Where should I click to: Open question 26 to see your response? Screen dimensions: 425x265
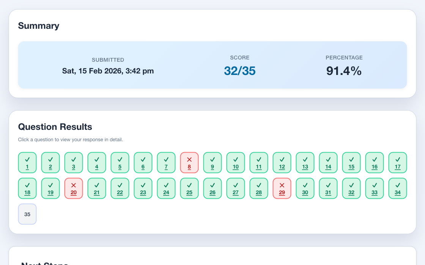coord(212,188)
